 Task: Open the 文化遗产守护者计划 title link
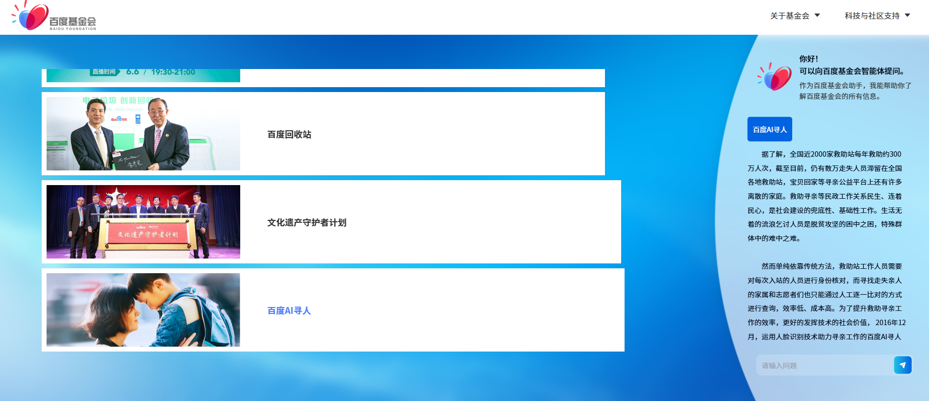pyautogui.click(x=306, y=222)
